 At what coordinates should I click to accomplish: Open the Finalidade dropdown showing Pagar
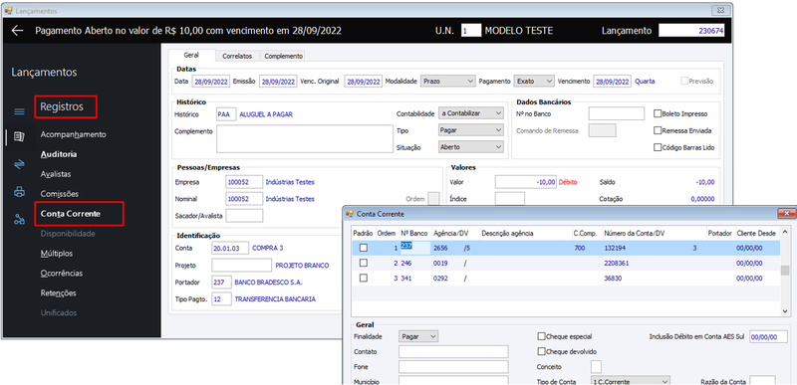[x=418, y=336]
